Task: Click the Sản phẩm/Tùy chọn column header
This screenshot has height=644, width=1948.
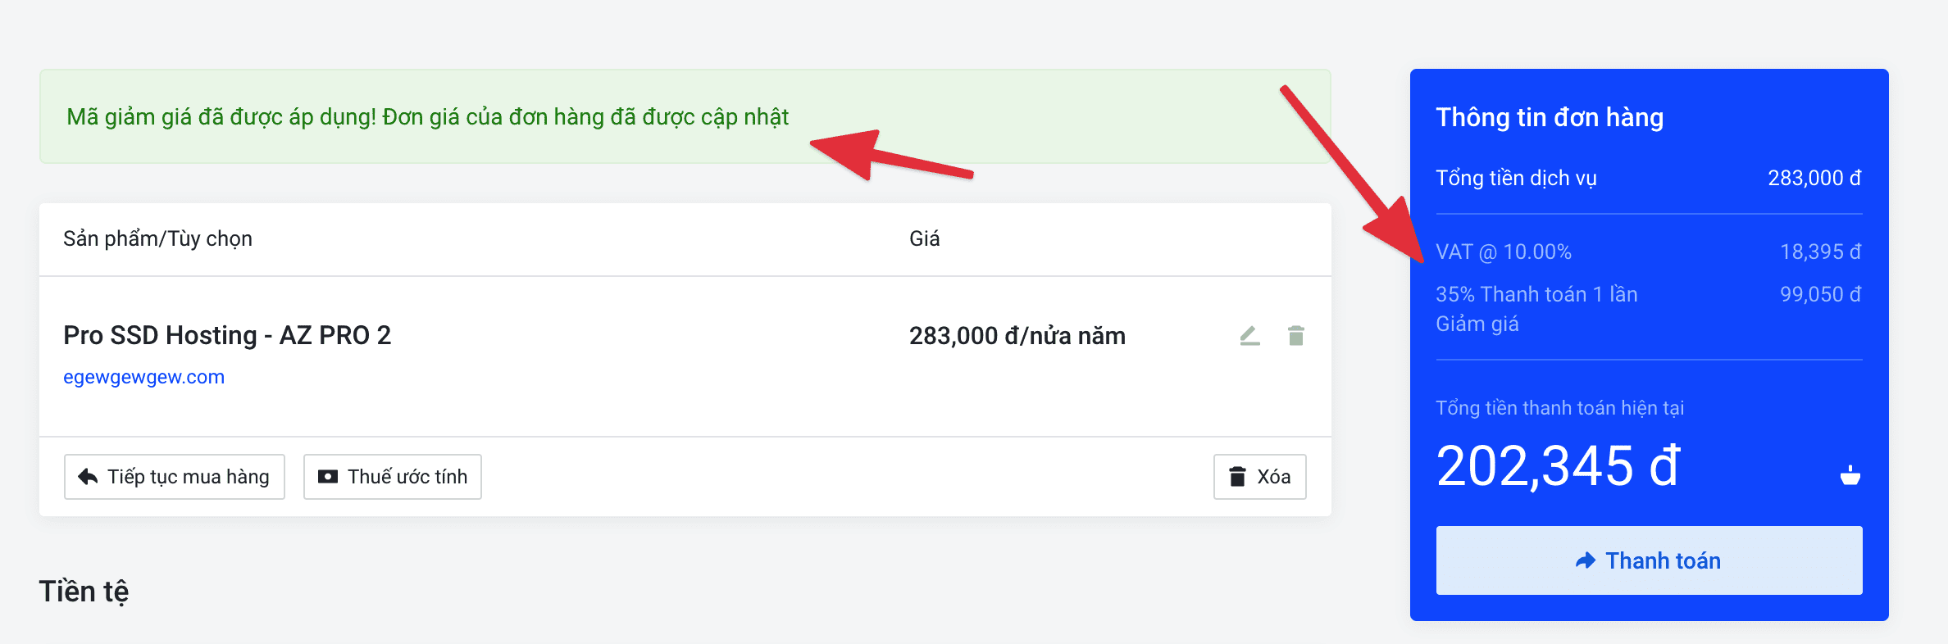Action: [157, 238]
